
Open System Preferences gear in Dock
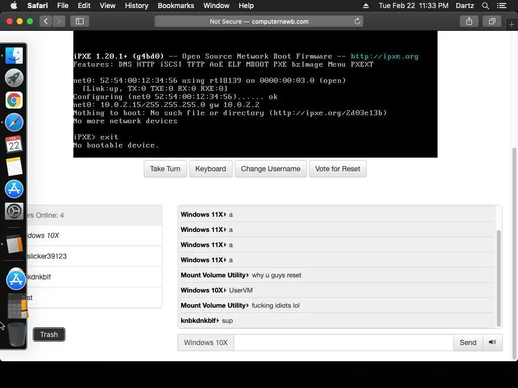click(14, 211)
